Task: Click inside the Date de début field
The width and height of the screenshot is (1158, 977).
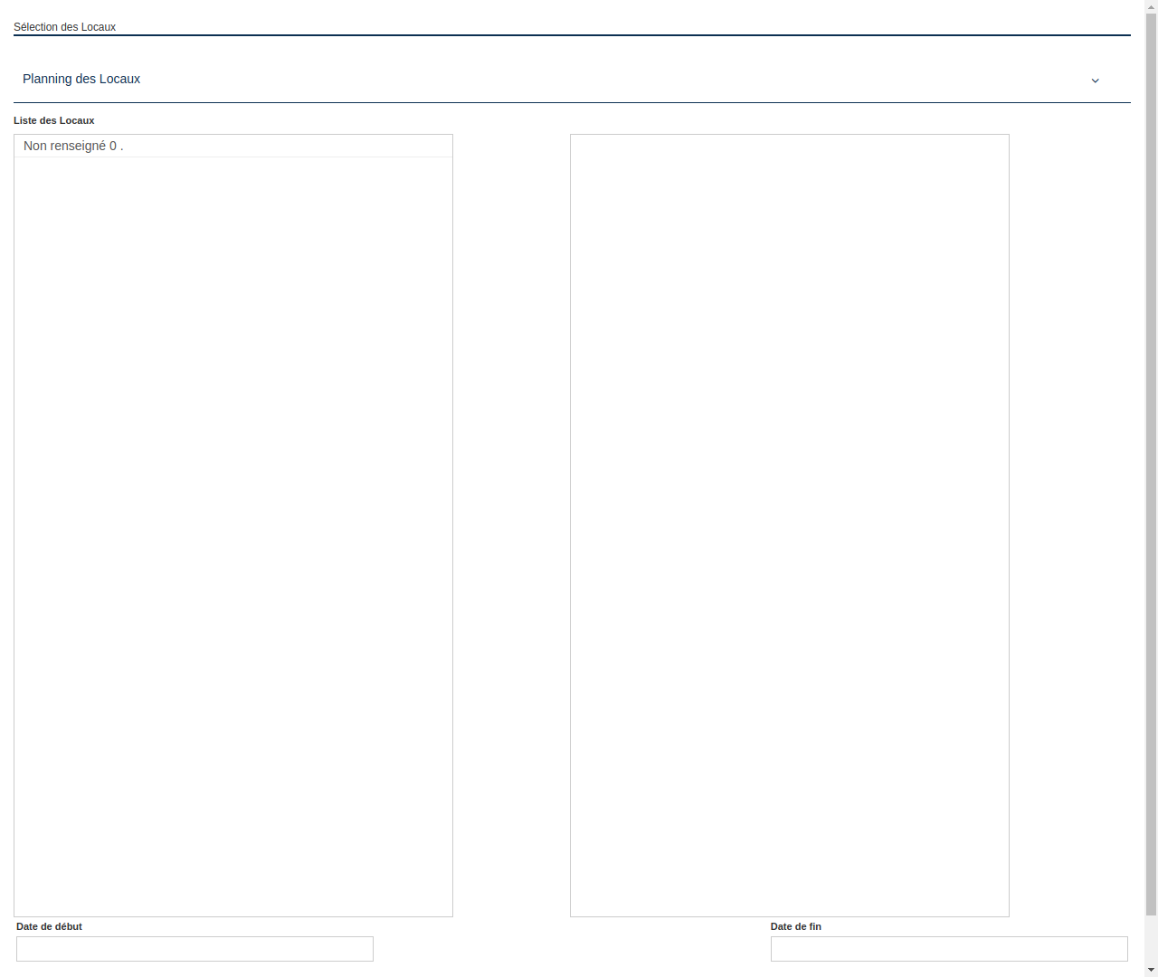Action: coord(195,949)
